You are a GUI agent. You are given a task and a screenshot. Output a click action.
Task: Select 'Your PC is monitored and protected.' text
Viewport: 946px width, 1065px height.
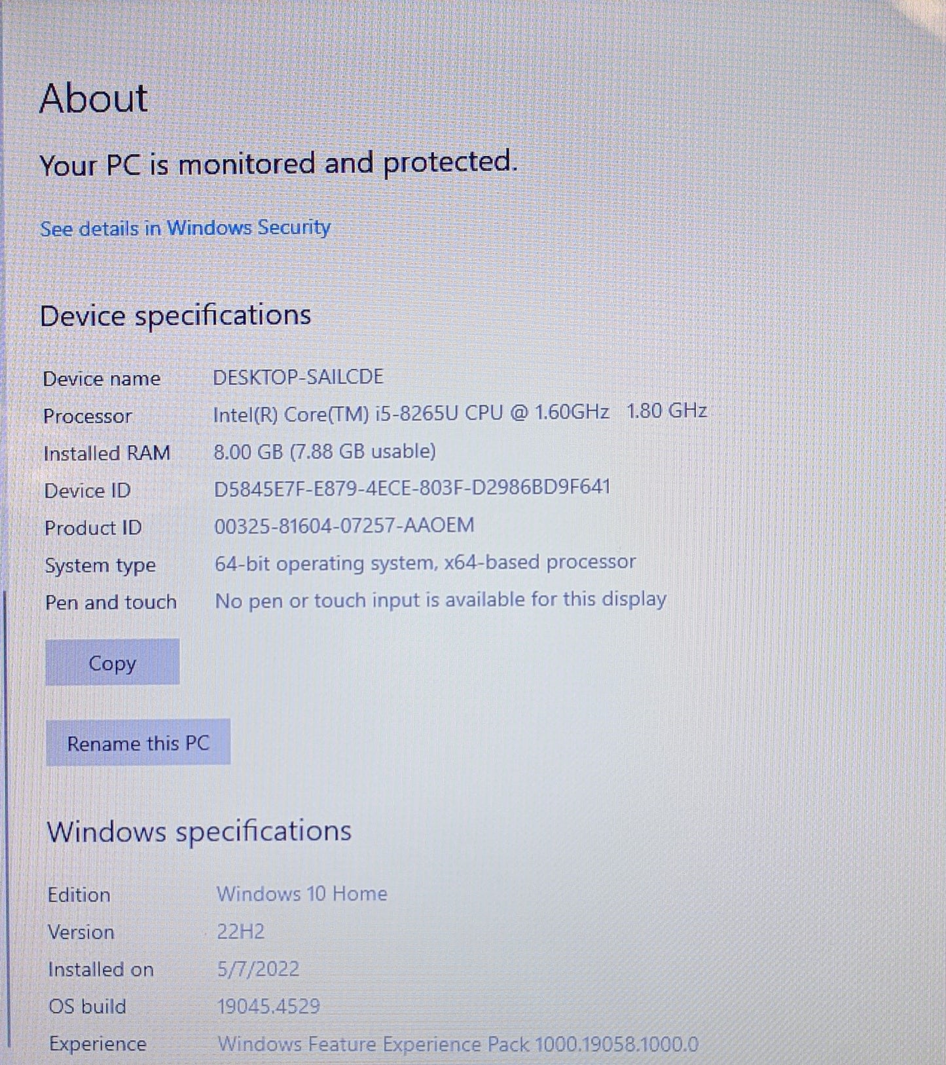coord(278,162)
